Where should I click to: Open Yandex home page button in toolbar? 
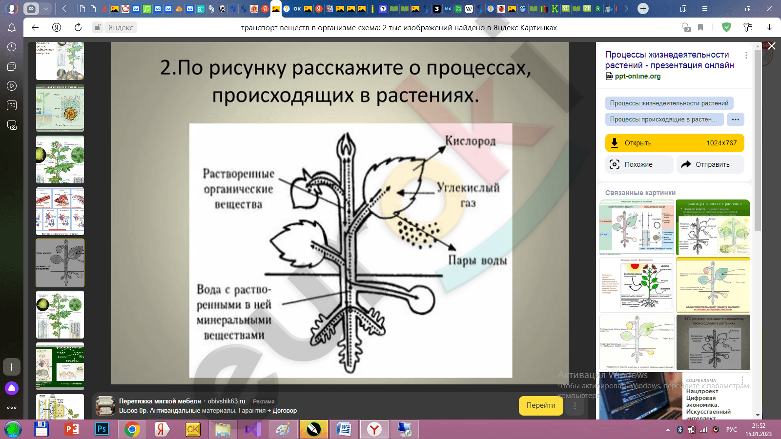(x=57, y=27)
